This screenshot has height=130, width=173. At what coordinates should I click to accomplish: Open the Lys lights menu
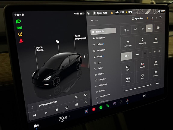click(x=97, y=63)
